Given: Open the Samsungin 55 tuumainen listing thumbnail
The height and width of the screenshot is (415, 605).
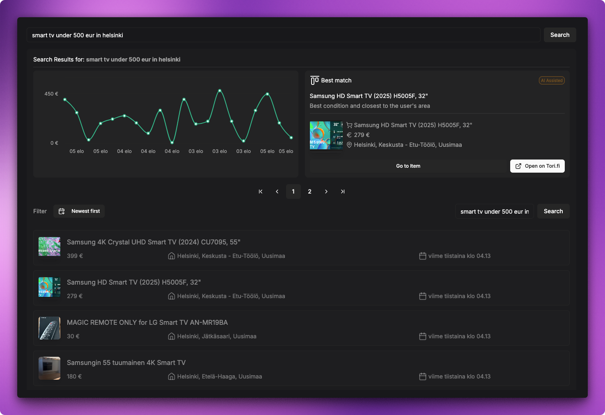Looking at the screenshot, I should tap(49, 368).
